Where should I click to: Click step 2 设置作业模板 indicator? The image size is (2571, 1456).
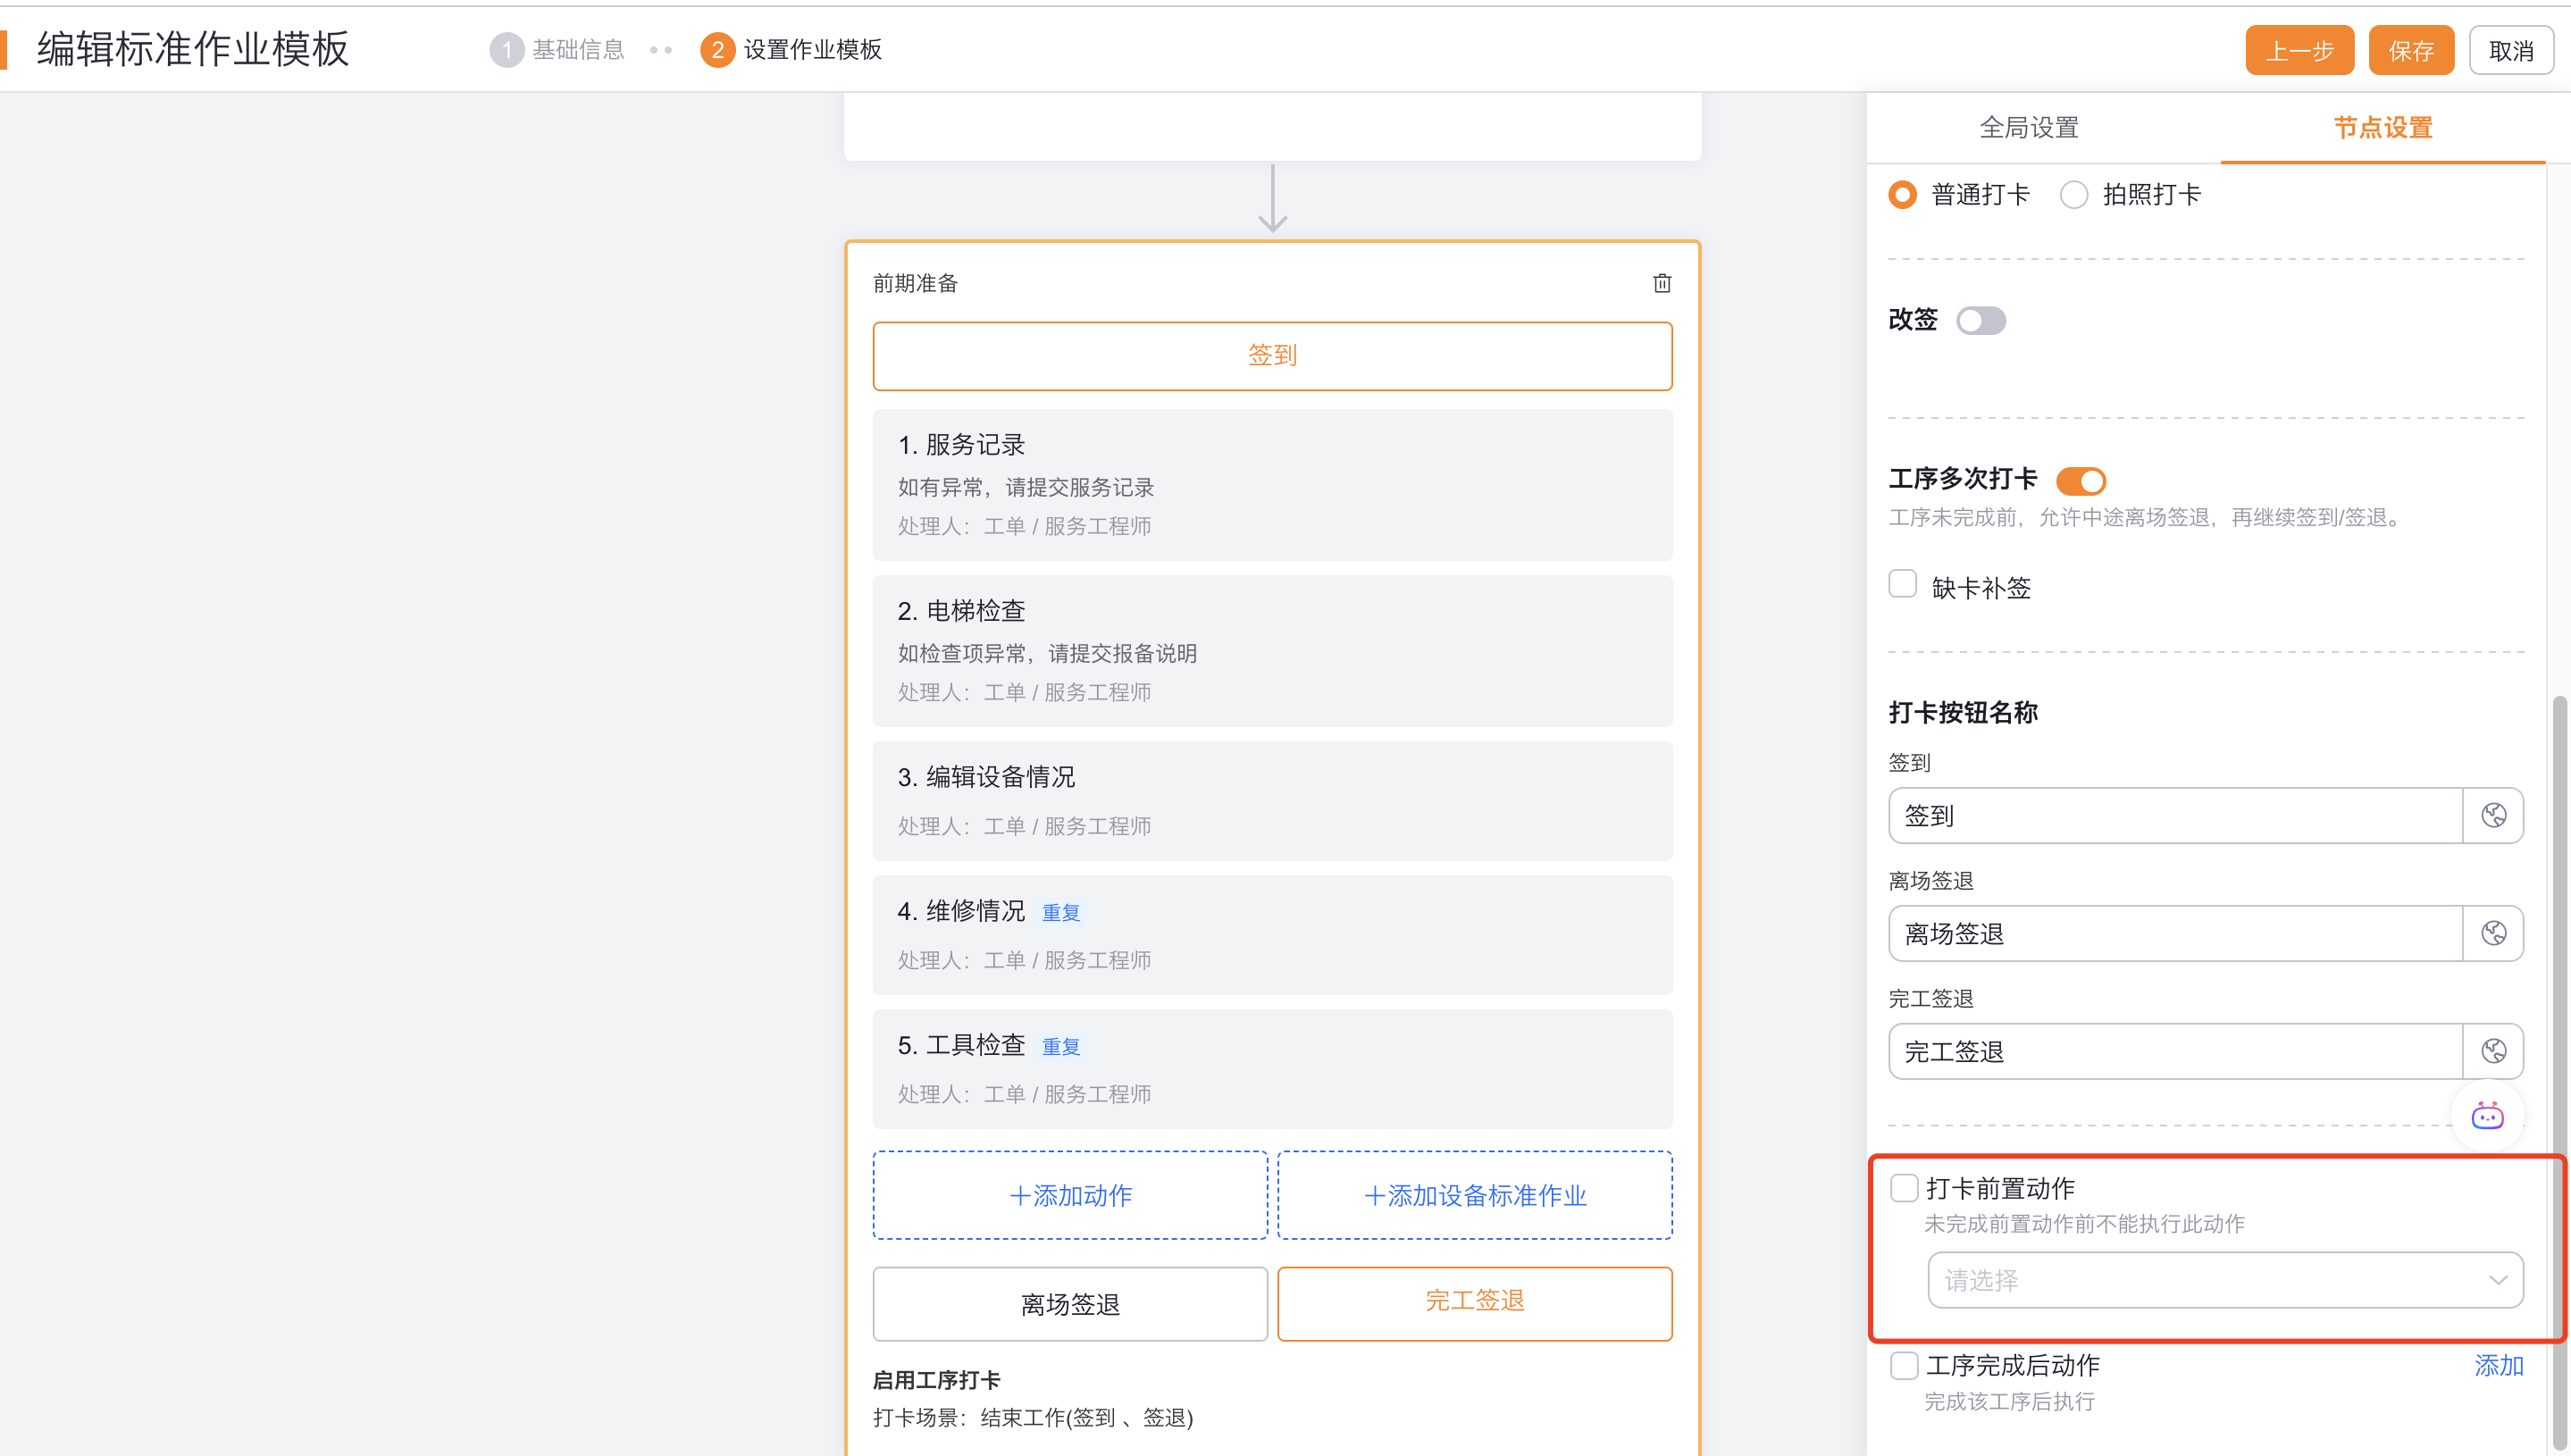coord(717,50)
